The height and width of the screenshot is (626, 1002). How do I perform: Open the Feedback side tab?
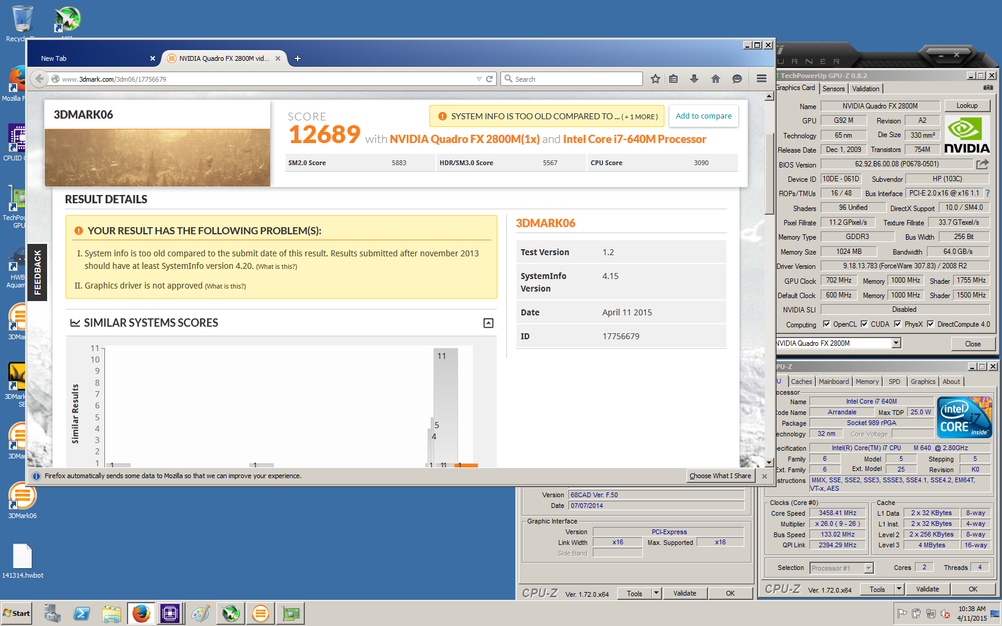point(38,272)
